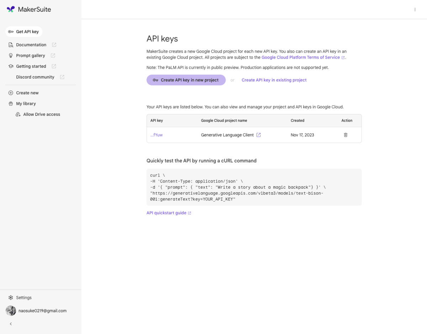Click the Getting started graduation cap icon
The image size is (427, 334).
tap(11, 66)
